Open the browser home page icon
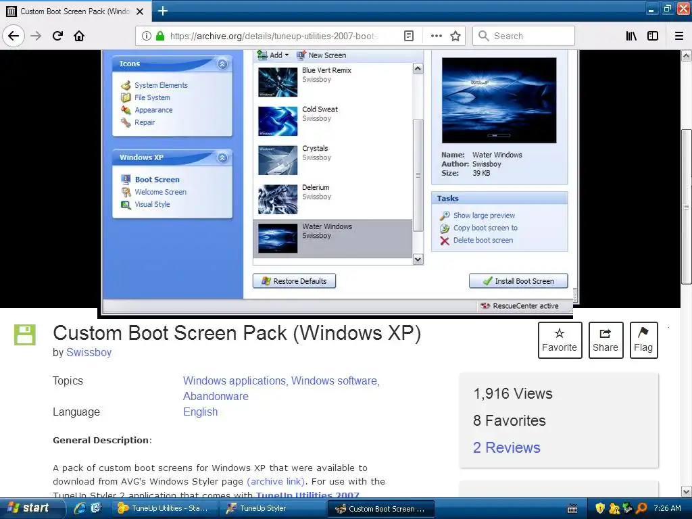 pos(79,36)
